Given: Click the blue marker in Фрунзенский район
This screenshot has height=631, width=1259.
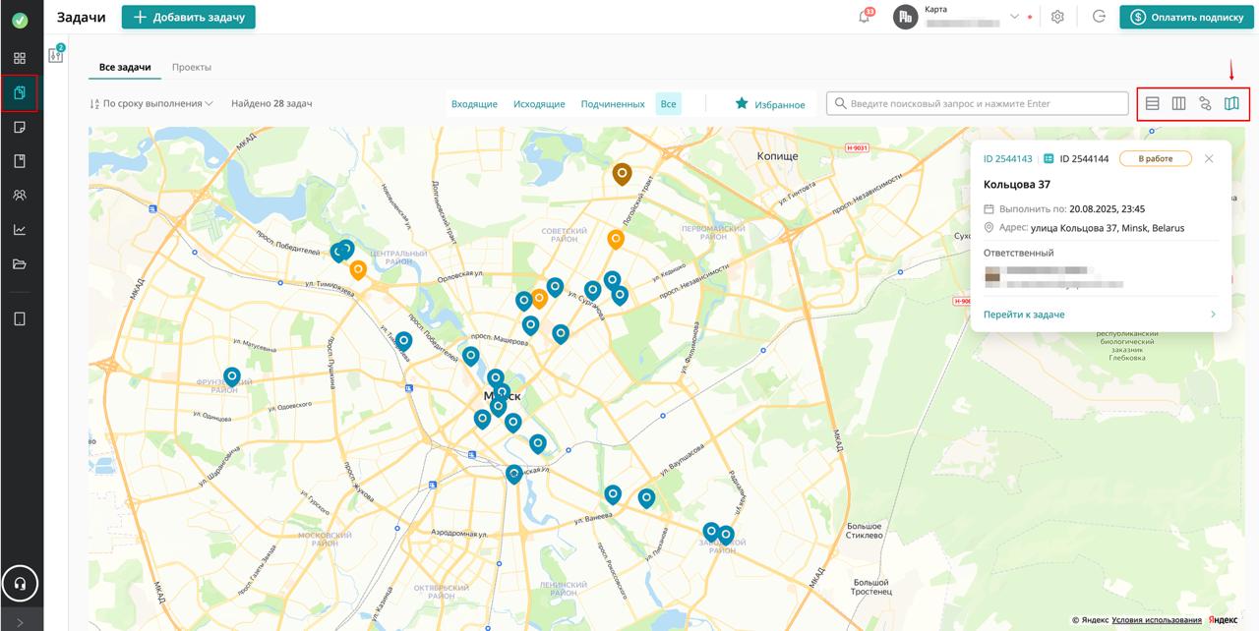Looking at the screenshot, I should [x=232, y=377].
